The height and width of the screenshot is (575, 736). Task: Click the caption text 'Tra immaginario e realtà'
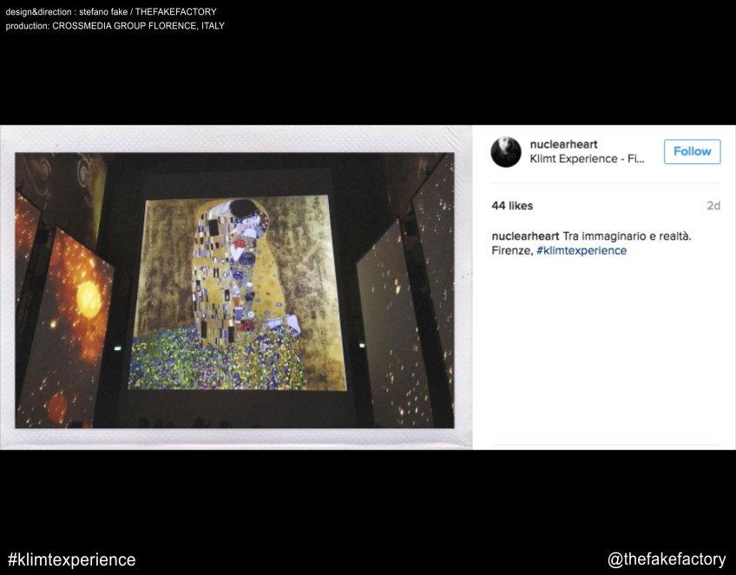pos(627,236)
